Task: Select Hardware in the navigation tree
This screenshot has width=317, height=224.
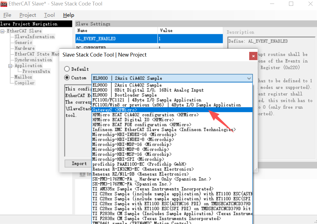Action: tap(24, 48)
